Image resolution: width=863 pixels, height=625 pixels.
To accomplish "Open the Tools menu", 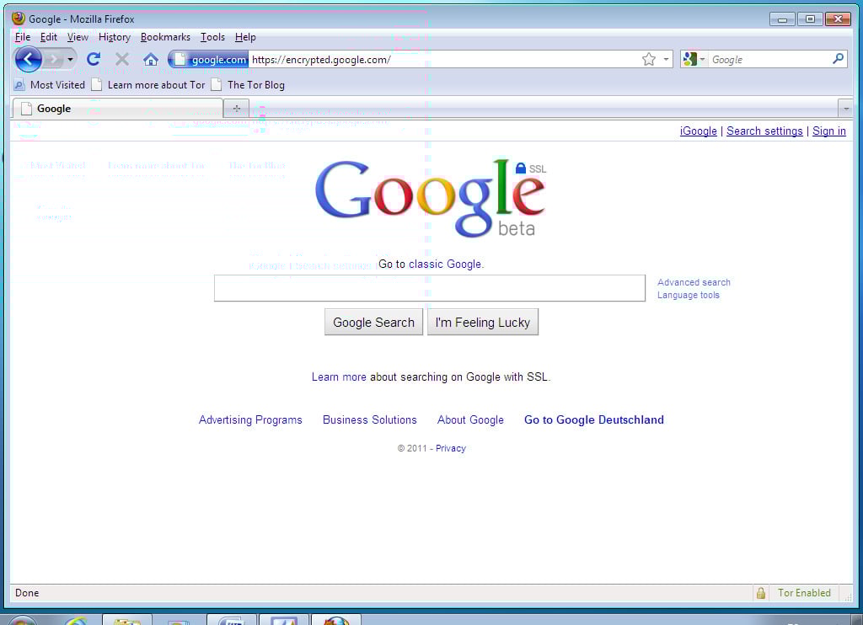I will tap(212, 37).
